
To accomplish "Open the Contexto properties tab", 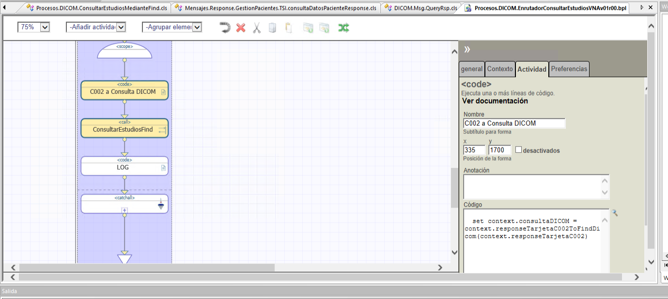I will coord(500,69).
